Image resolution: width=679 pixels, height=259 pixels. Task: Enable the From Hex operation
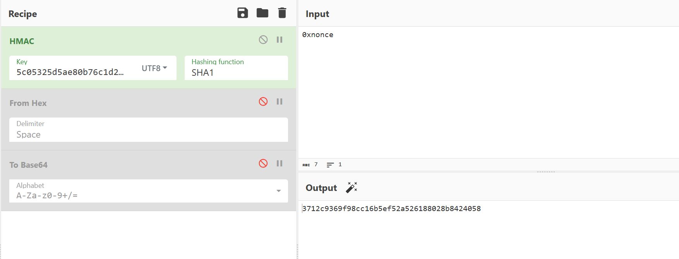(263, 102)
